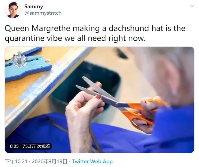
Task: Click the 2020年3月19日 date link
Action: tap(49, 161)
